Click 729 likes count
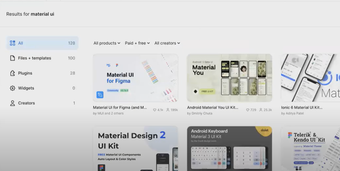The width and height of the screenshot is (340, 171). (x=253, y=110)
